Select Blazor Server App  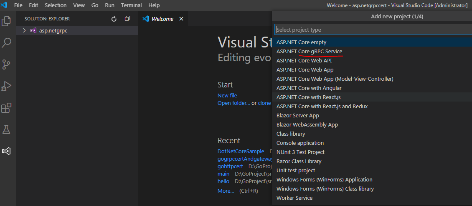point(372,115)
